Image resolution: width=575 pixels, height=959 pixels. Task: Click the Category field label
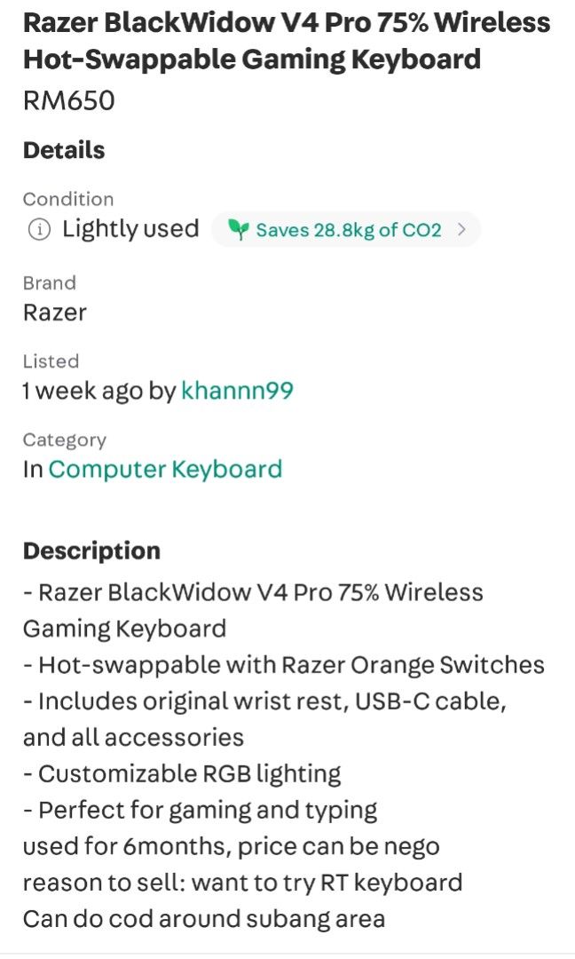point(64,440)
